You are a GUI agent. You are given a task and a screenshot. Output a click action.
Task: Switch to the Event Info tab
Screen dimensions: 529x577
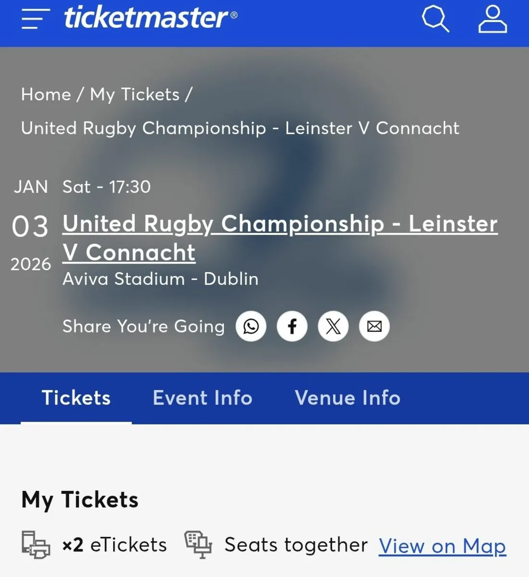[202, 398]
